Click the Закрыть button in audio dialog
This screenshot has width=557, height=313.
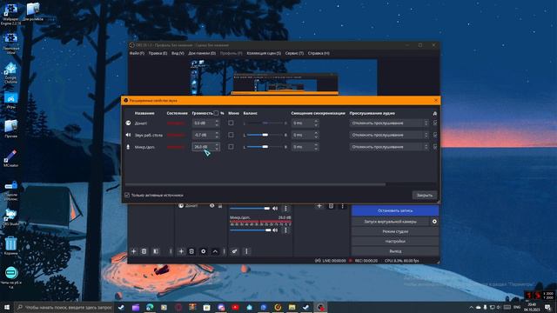point(425,195)
